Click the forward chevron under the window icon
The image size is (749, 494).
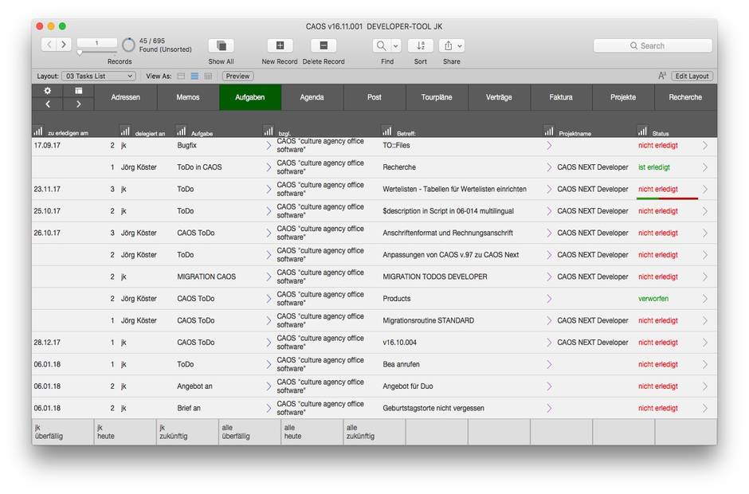tap(78, 104)
